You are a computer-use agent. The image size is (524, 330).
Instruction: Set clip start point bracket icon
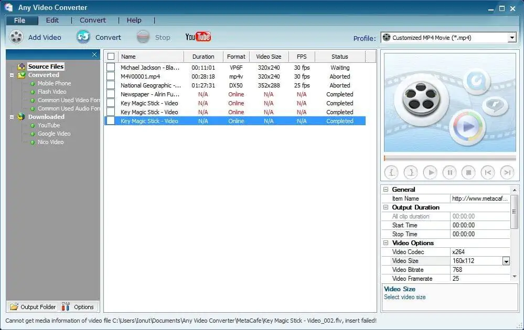point(391,172)
